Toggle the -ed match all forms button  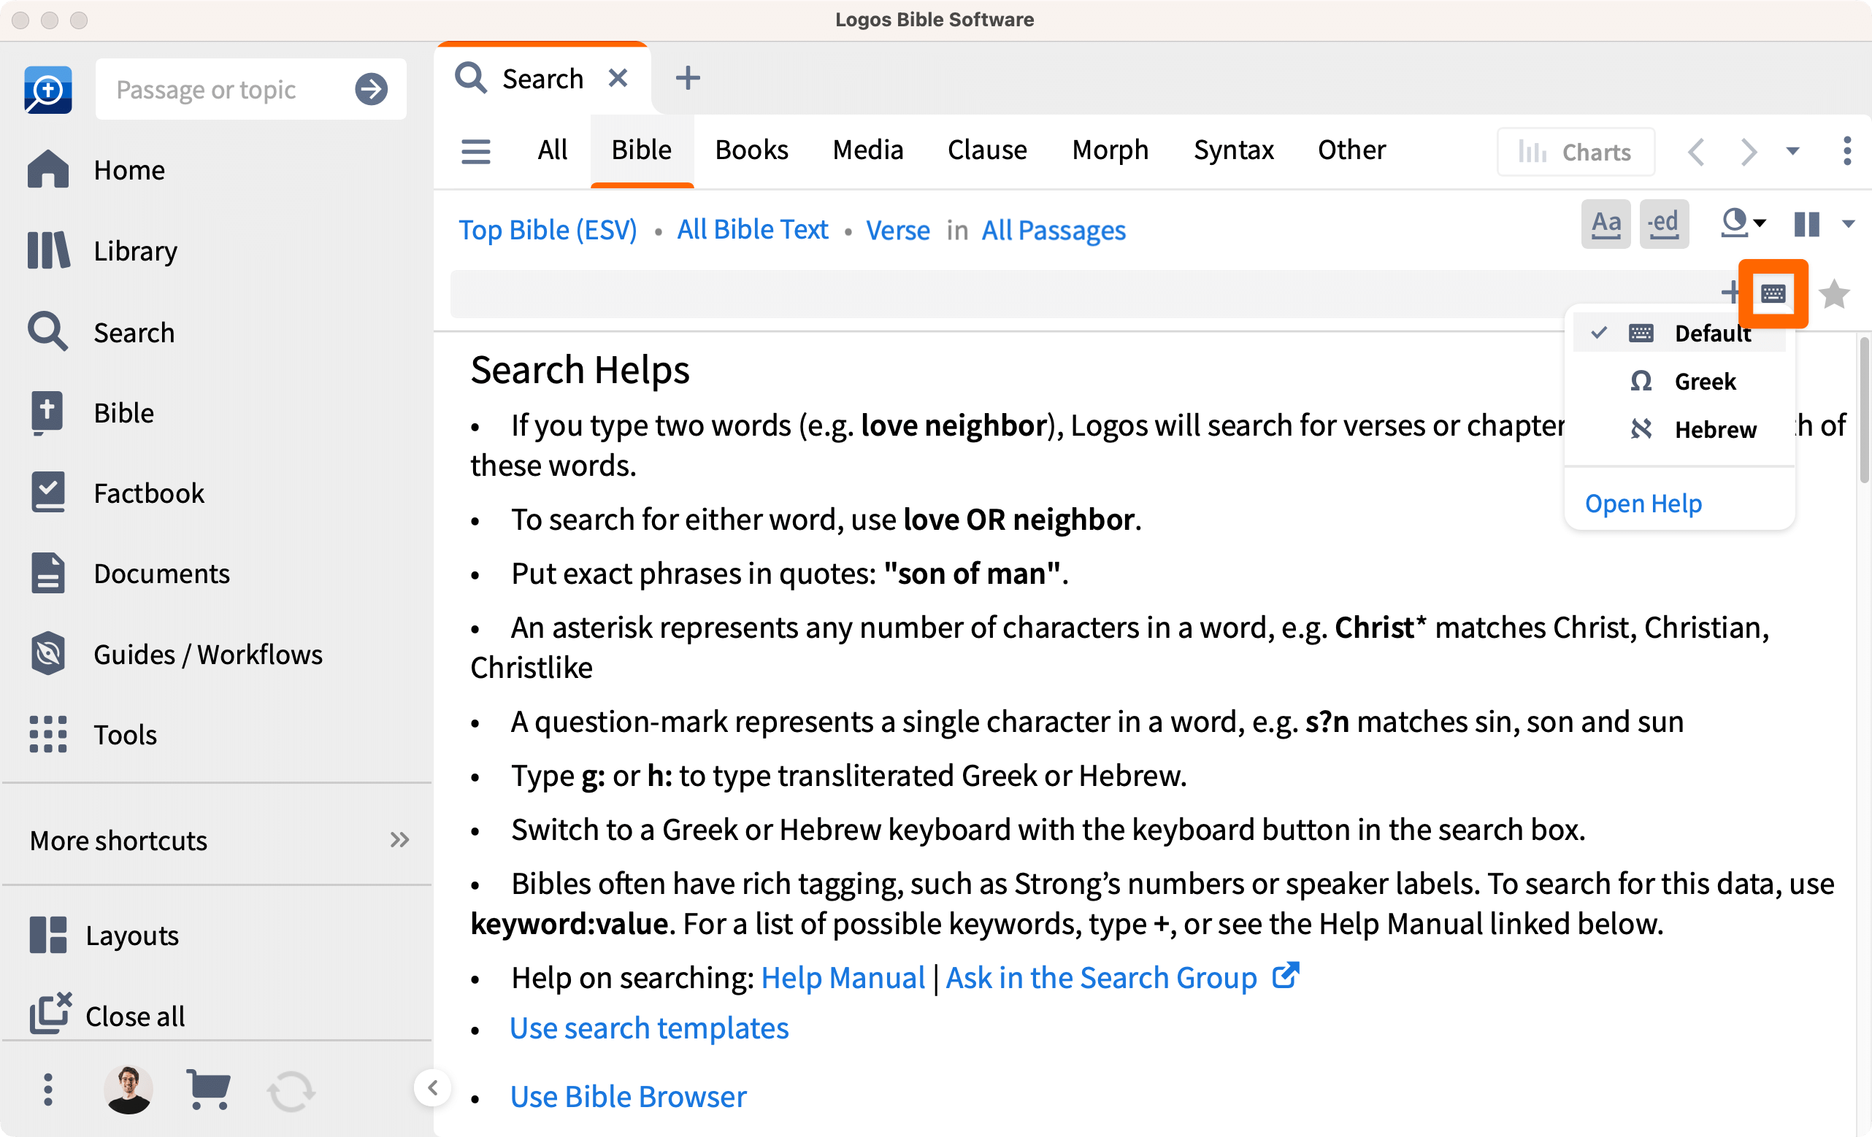1664,224
